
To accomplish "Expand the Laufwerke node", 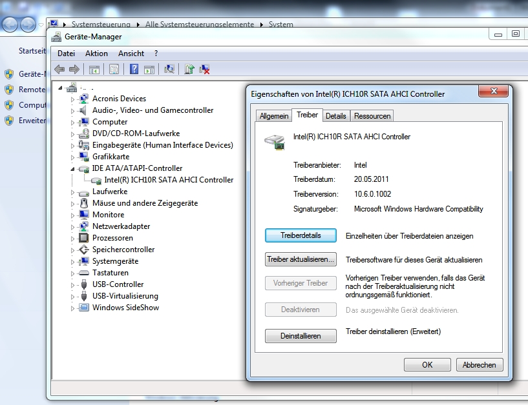I will pos(72,192).
